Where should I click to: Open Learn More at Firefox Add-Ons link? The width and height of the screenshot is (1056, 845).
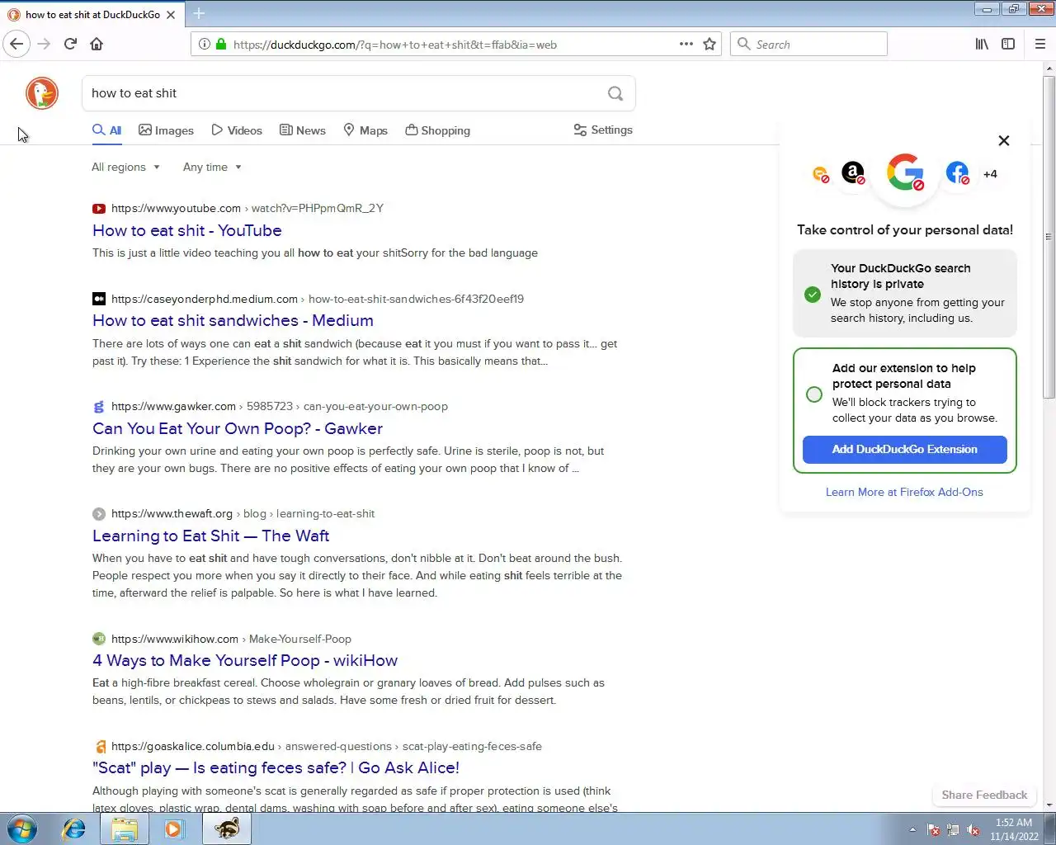coord(904,492)
